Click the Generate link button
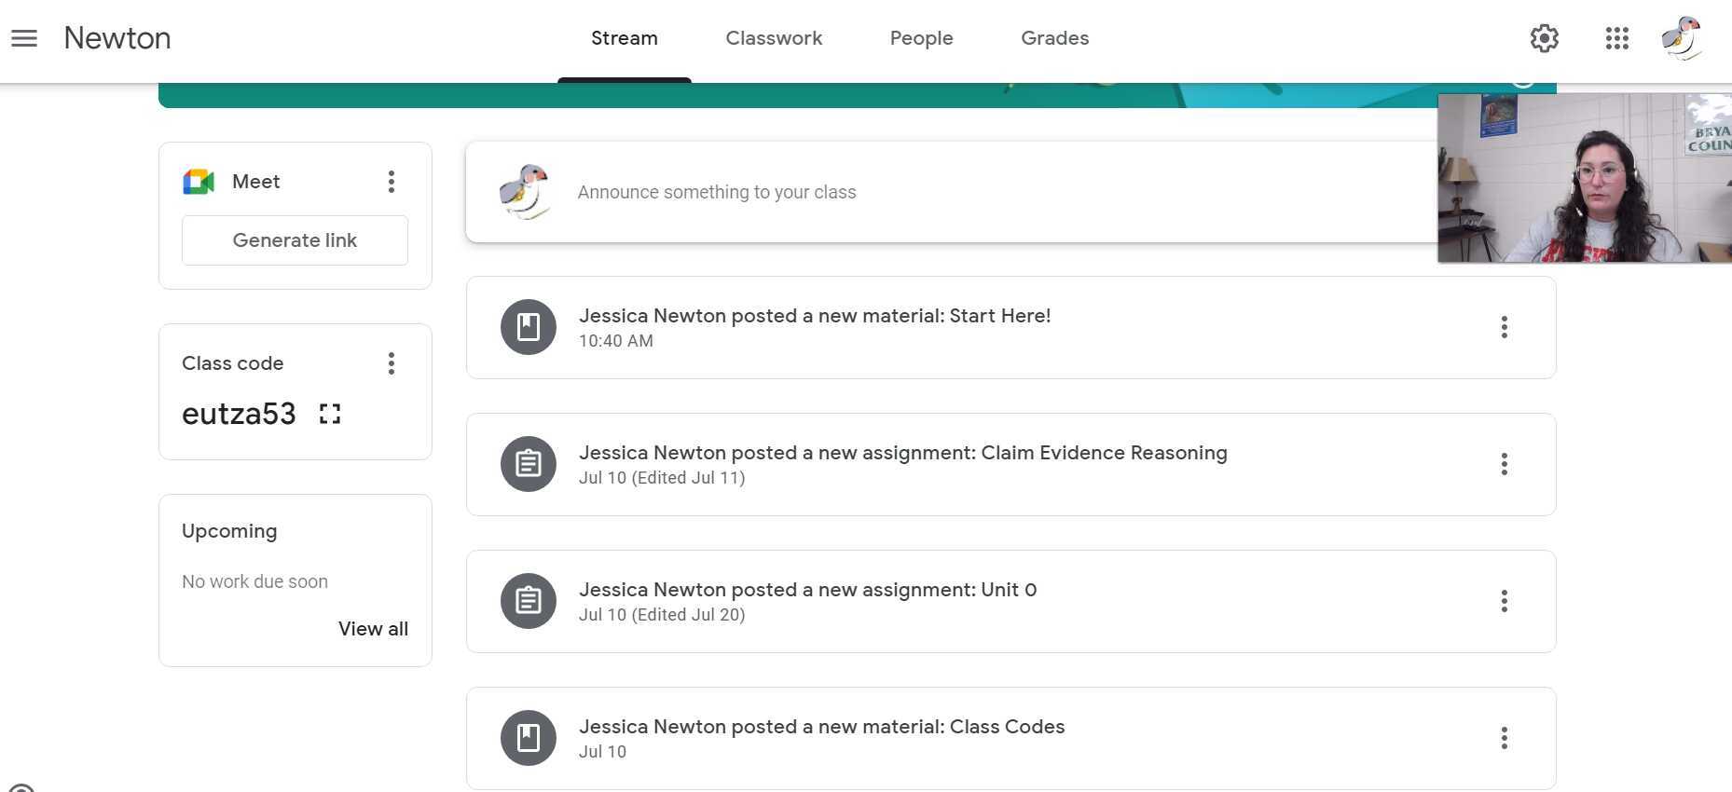The height and width of the screenshot is (792, 1732). point(295,240)
